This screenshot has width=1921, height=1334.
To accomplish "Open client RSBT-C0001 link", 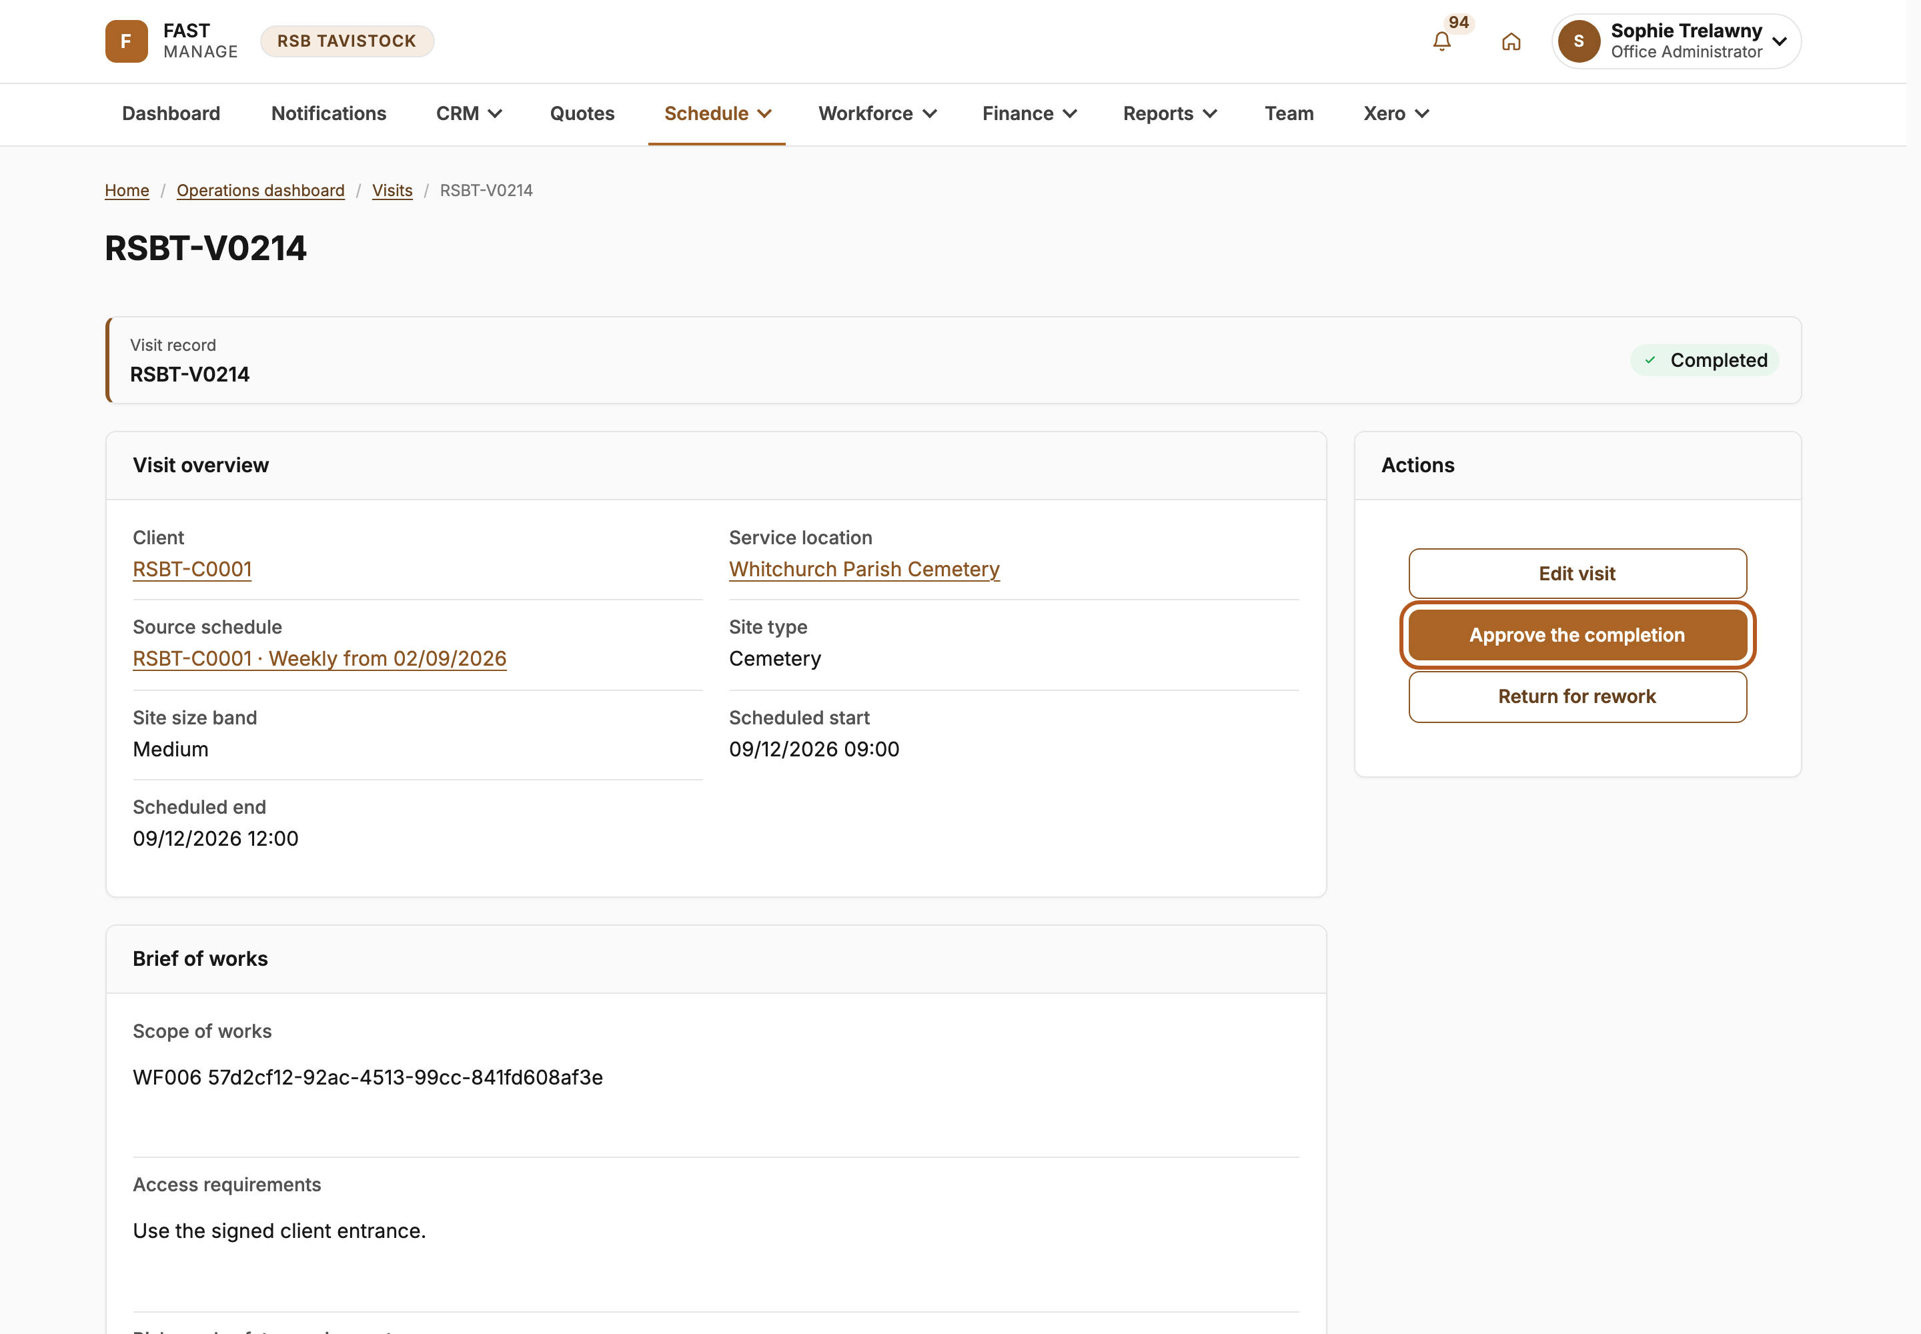I will click(x=192, y=569).
